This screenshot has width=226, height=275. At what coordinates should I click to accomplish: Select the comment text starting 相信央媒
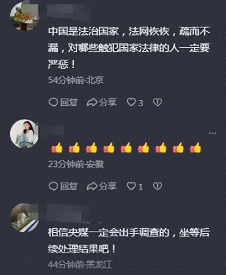coord(129,241)
